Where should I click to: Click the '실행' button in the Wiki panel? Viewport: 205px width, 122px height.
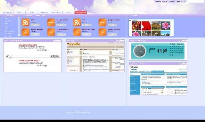[52, 56]
